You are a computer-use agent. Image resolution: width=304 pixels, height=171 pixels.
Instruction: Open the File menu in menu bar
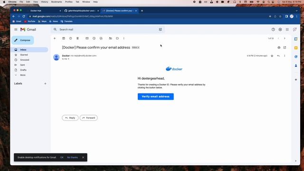(21, 2)
